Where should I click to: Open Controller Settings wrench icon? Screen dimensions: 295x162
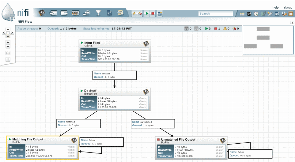[270, 14]
